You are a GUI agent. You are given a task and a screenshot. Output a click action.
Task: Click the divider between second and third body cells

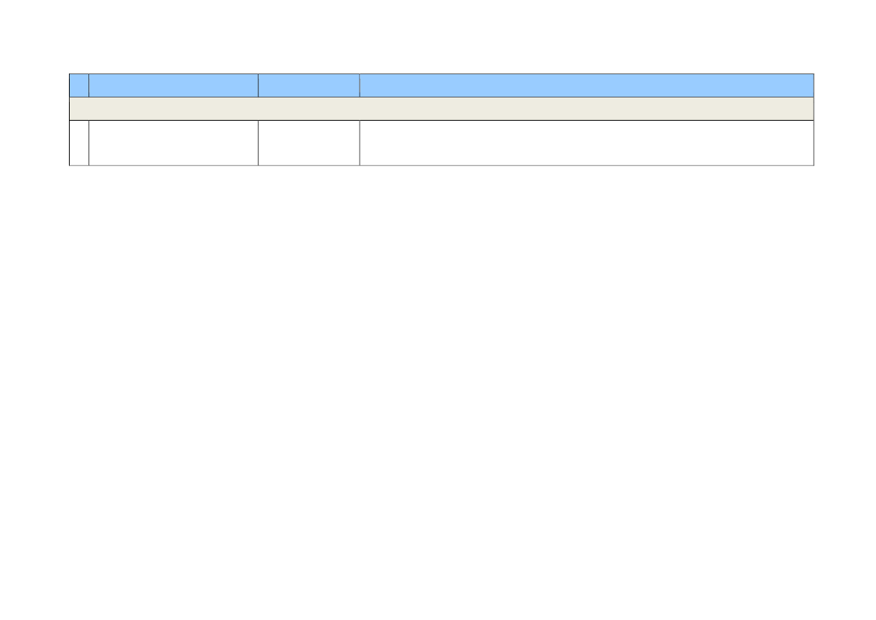[x=258, y=143]
